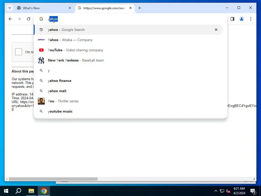Viewport: 261px width, 196px height.
Task: Close the google.com search tab
Action: 130,8
